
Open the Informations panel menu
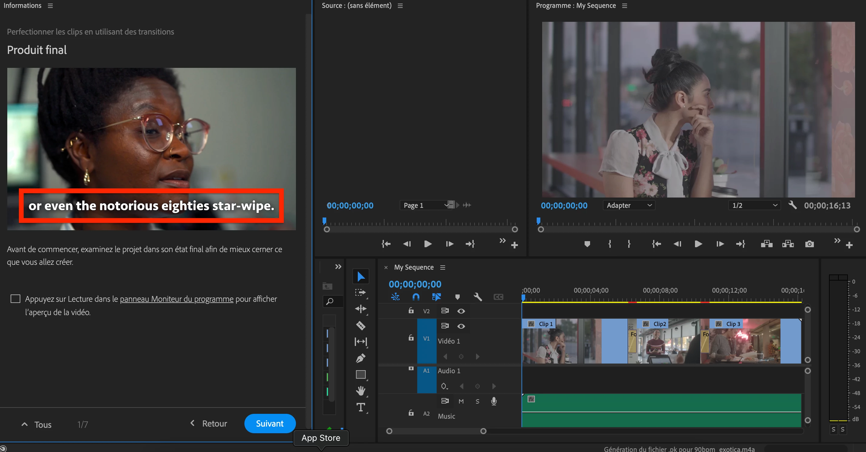[50, 6]
